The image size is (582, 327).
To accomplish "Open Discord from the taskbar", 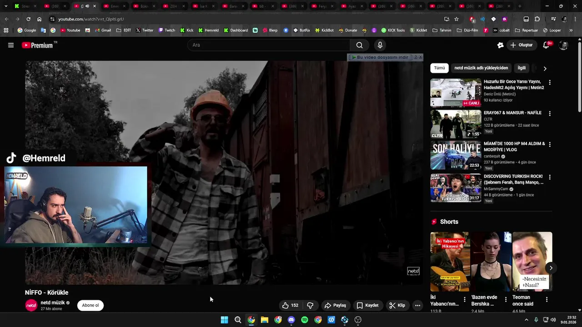I will (x=291, y=320).
